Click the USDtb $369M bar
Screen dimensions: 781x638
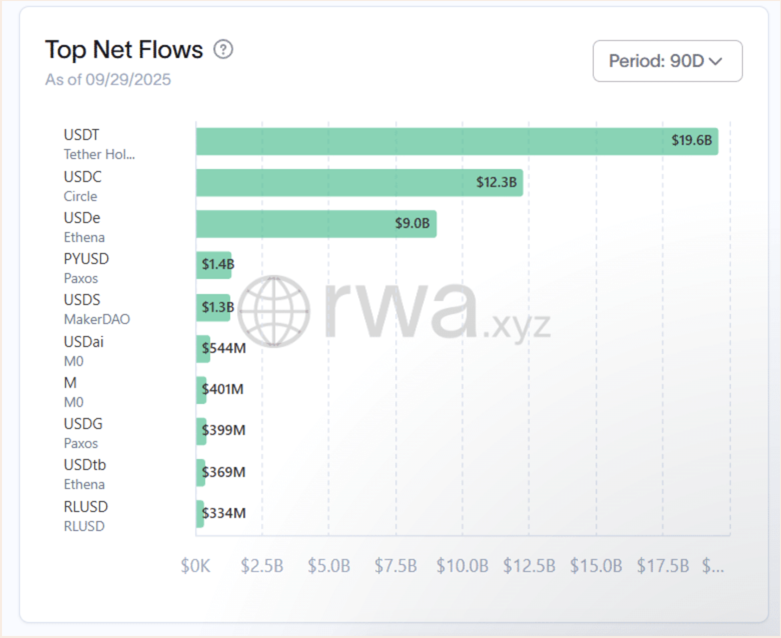[201, 472]
